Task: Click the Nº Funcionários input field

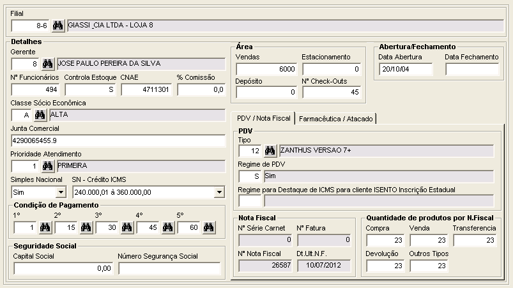Action: click(36, 89)
